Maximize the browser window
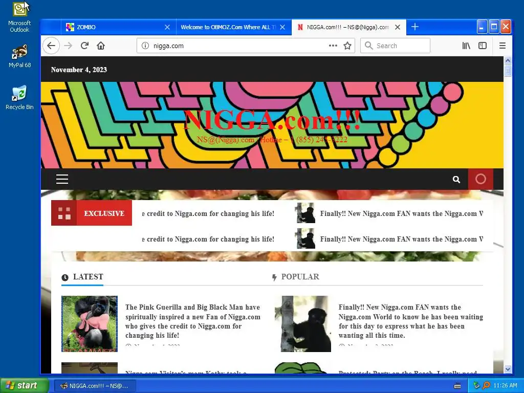 [494, 27]
